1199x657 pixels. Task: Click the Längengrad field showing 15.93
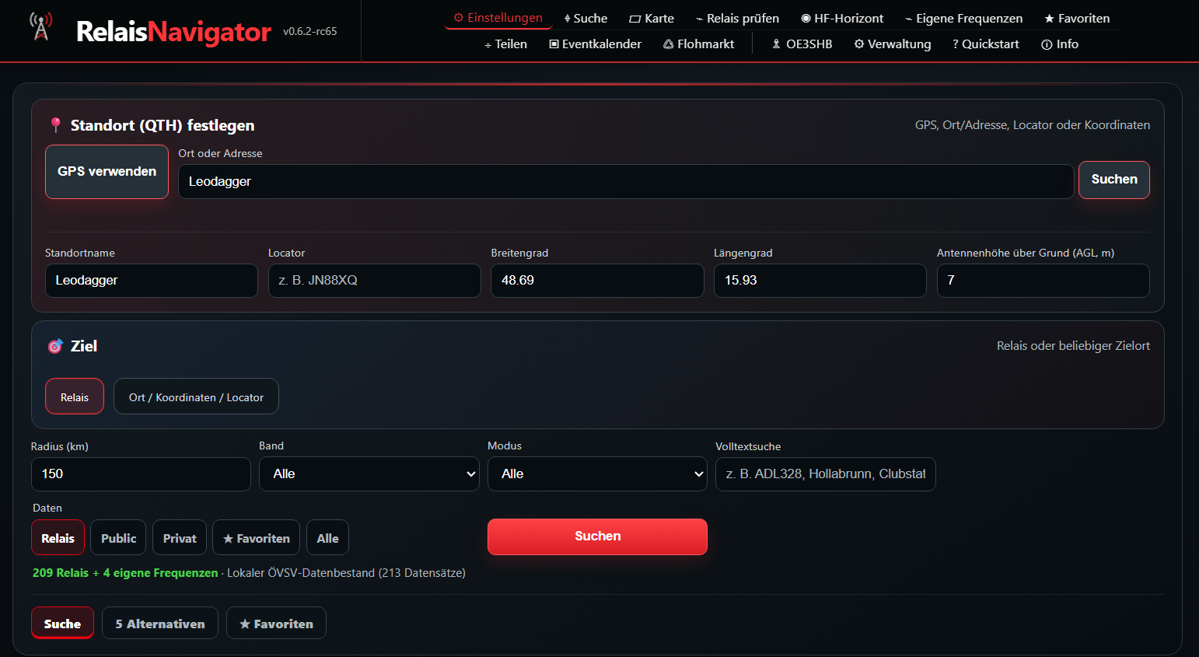[x=820, y=281]
